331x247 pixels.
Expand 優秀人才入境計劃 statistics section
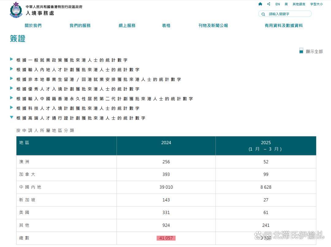[x=78, y=89]
